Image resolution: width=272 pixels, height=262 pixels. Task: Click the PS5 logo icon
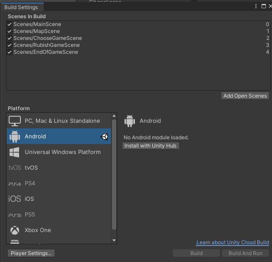(x=15, y=215)
